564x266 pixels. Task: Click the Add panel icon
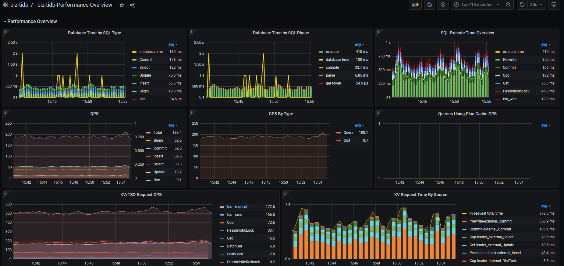[x=415, y=5]
